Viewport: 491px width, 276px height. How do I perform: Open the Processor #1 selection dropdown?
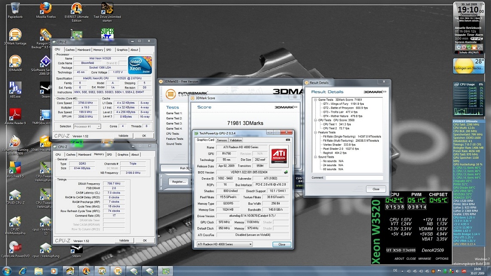(x=87, y=127)
